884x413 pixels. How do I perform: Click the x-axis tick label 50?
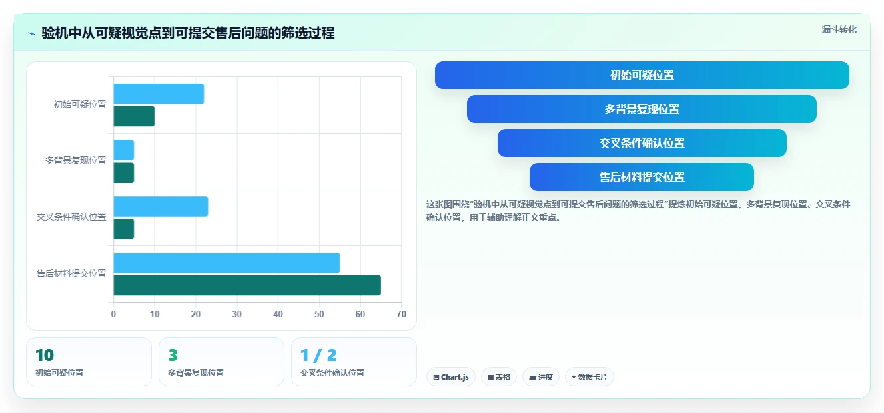pyautogui.click(x=319, y=314)
